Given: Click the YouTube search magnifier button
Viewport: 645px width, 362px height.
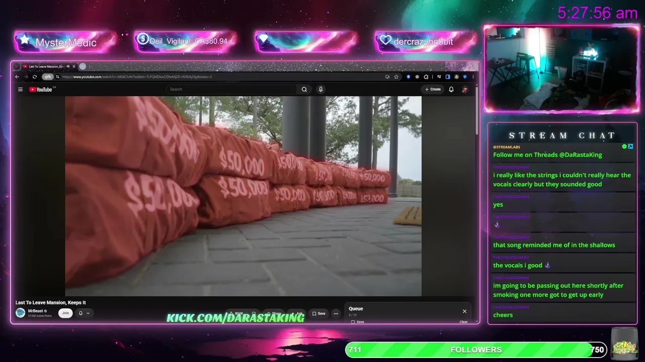Looking at the screenshot, I should tap(304, 89).
